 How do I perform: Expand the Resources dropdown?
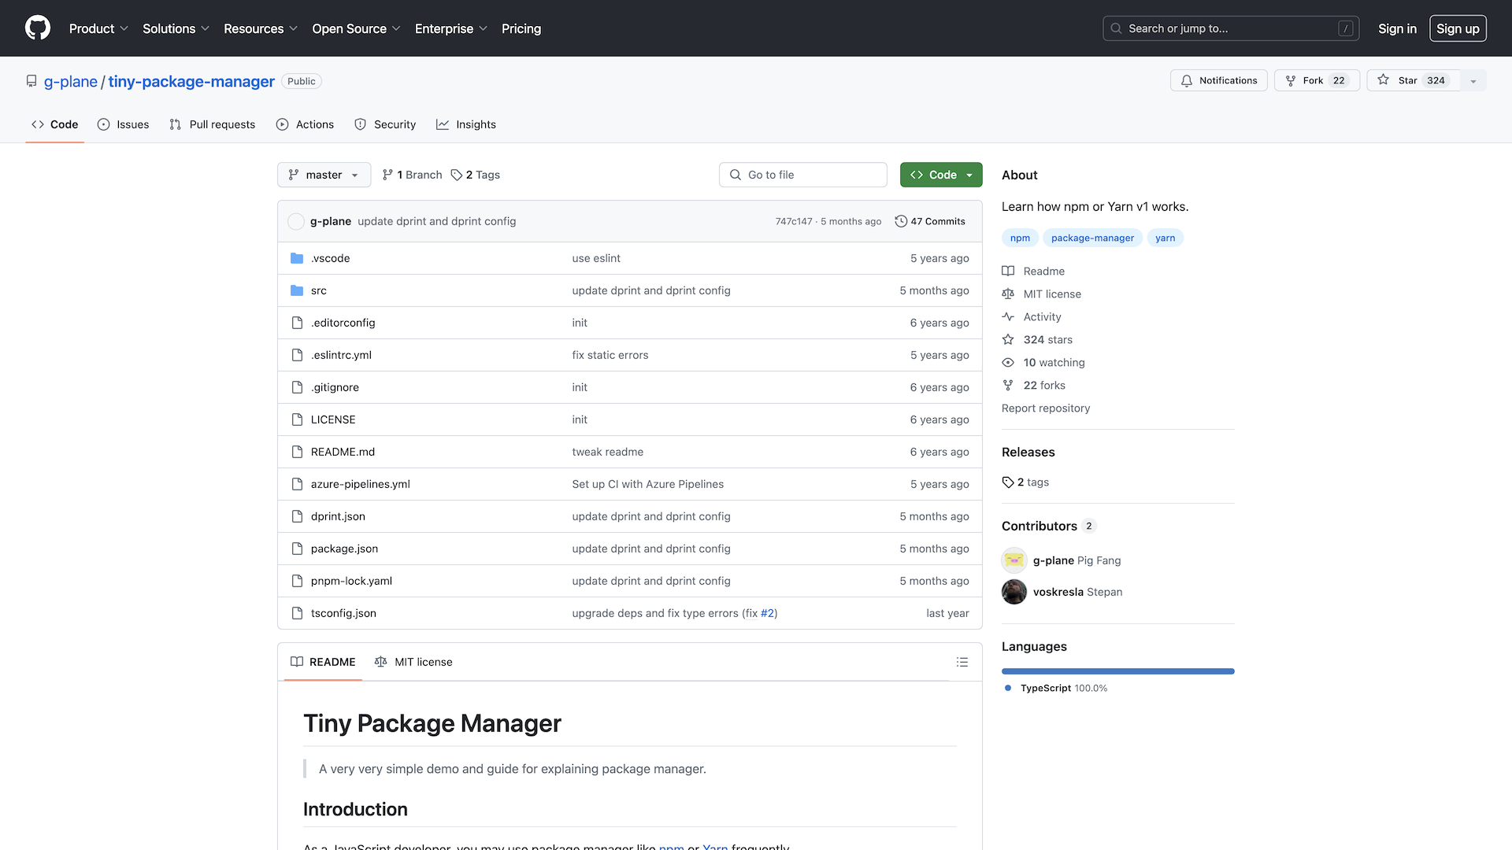coord(261,28)
